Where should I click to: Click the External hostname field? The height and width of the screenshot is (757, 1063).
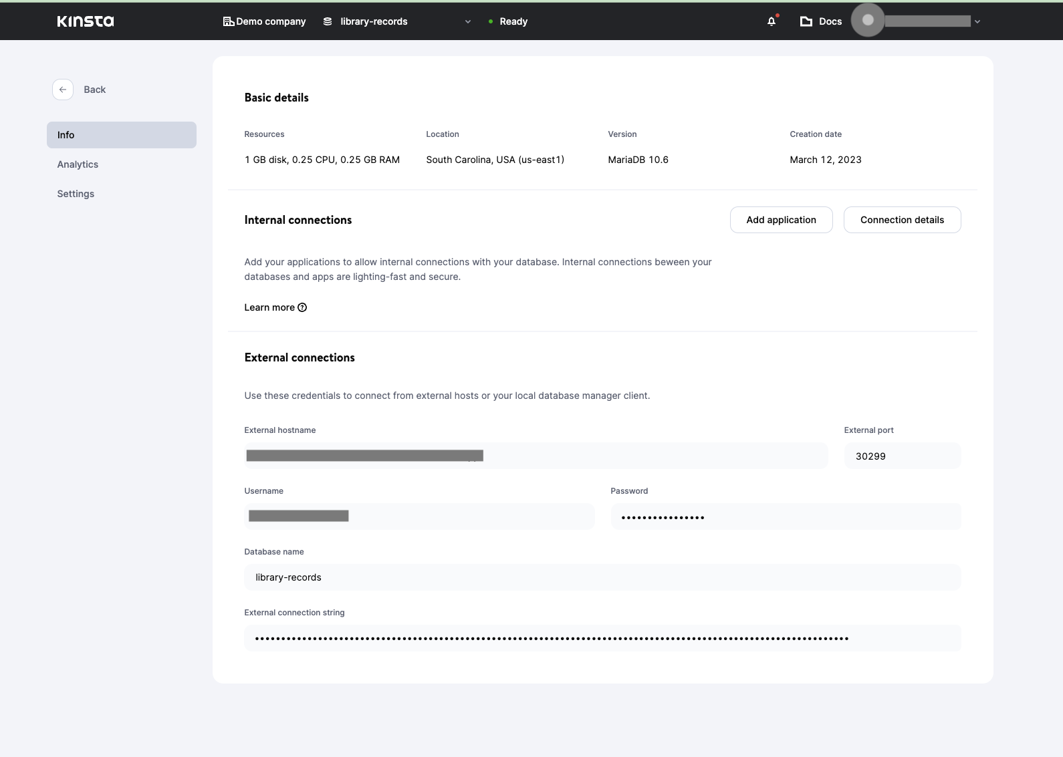[x=536, y=456]
